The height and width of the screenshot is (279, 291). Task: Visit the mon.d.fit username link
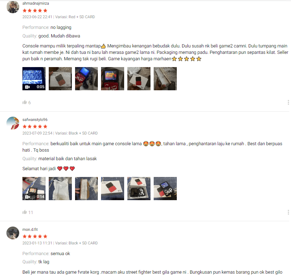tap(30, 229)
